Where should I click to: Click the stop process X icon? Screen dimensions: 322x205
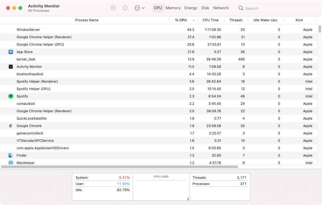click(x=113, y=8)
